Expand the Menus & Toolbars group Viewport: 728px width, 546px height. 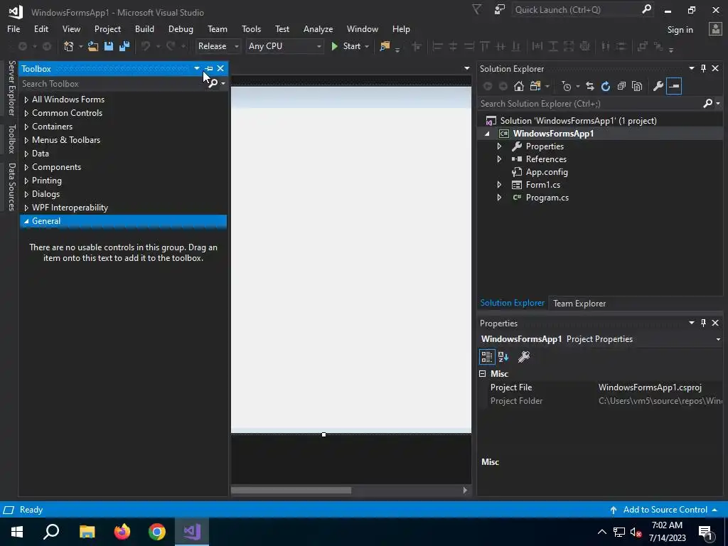point(26,140)
